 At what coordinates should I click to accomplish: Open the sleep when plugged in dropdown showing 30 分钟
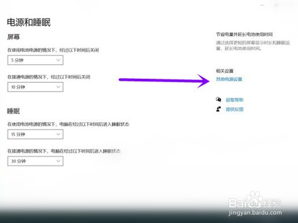point(35,161)
